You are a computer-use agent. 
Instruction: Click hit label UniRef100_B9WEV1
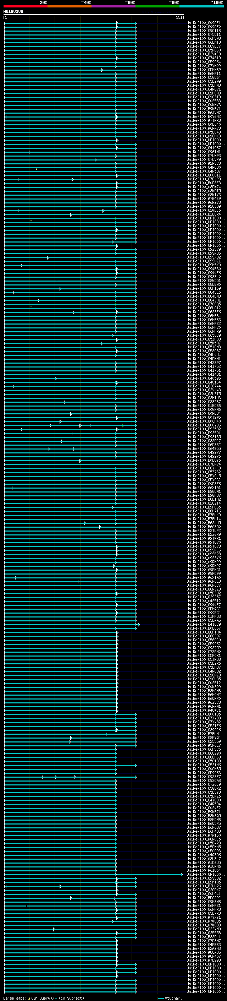pyautogui.click(x=204, y=109)
